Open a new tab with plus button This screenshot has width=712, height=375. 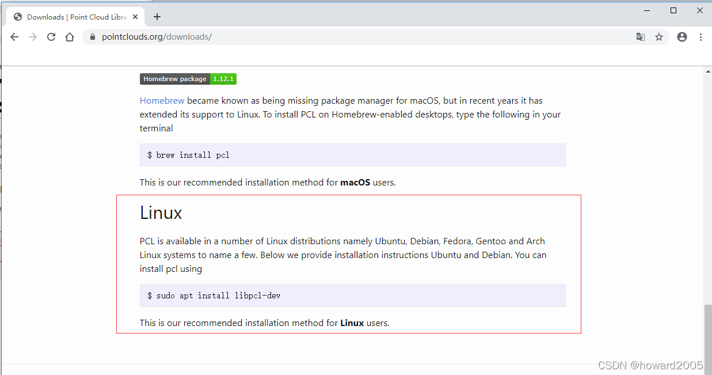click(x=157, y=17)
